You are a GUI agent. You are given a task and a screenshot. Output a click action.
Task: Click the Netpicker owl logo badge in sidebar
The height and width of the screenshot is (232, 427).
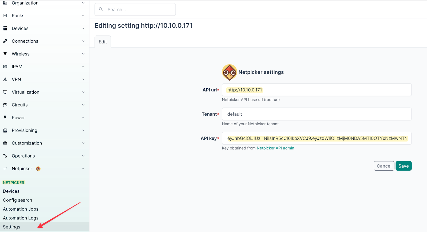[38, 169]
